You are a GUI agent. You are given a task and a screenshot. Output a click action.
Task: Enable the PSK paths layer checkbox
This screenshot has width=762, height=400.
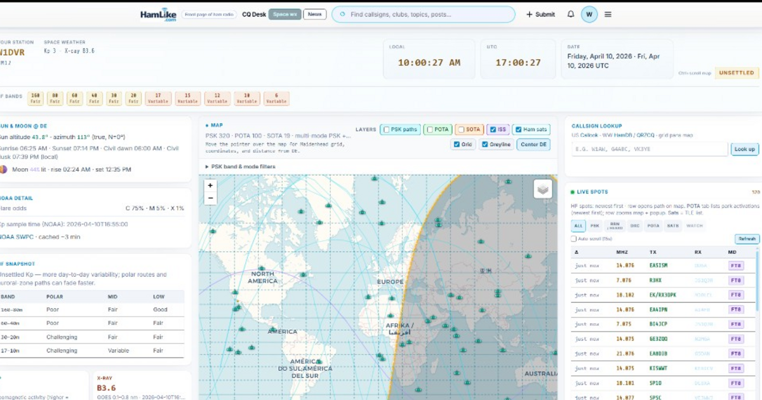[x=386, y=130]
